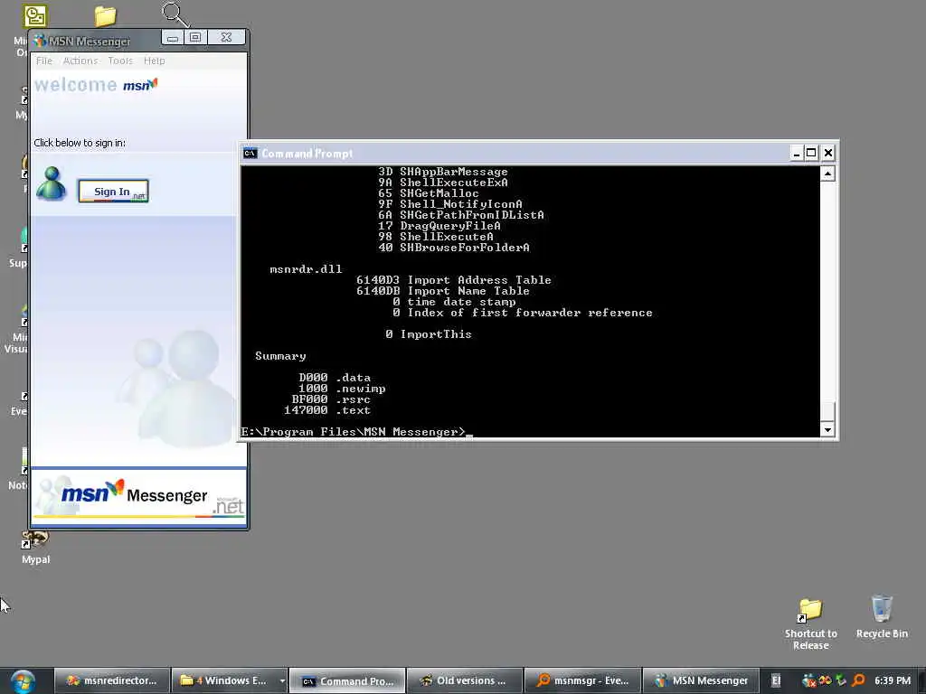This screenshot has width=926, height=694.
Task: Click the Sign In .net button
Action: 113,192
